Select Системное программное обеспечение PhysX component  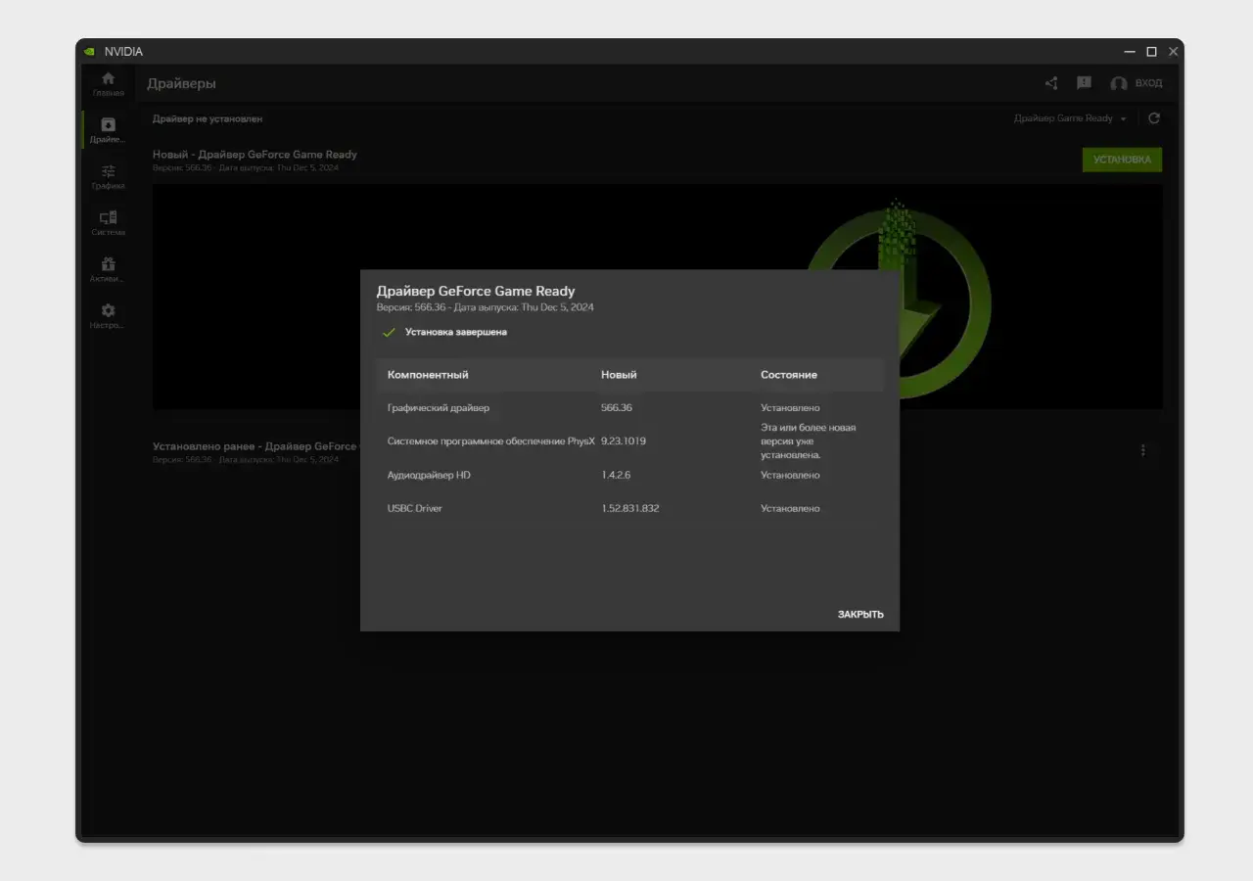click(x=491, y=441)
